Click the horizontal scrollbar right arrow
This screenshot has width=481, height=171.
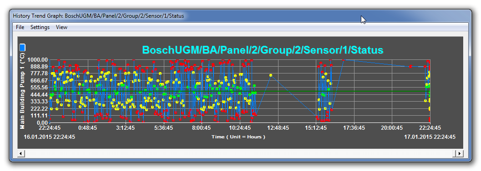(x=460, y=153)
